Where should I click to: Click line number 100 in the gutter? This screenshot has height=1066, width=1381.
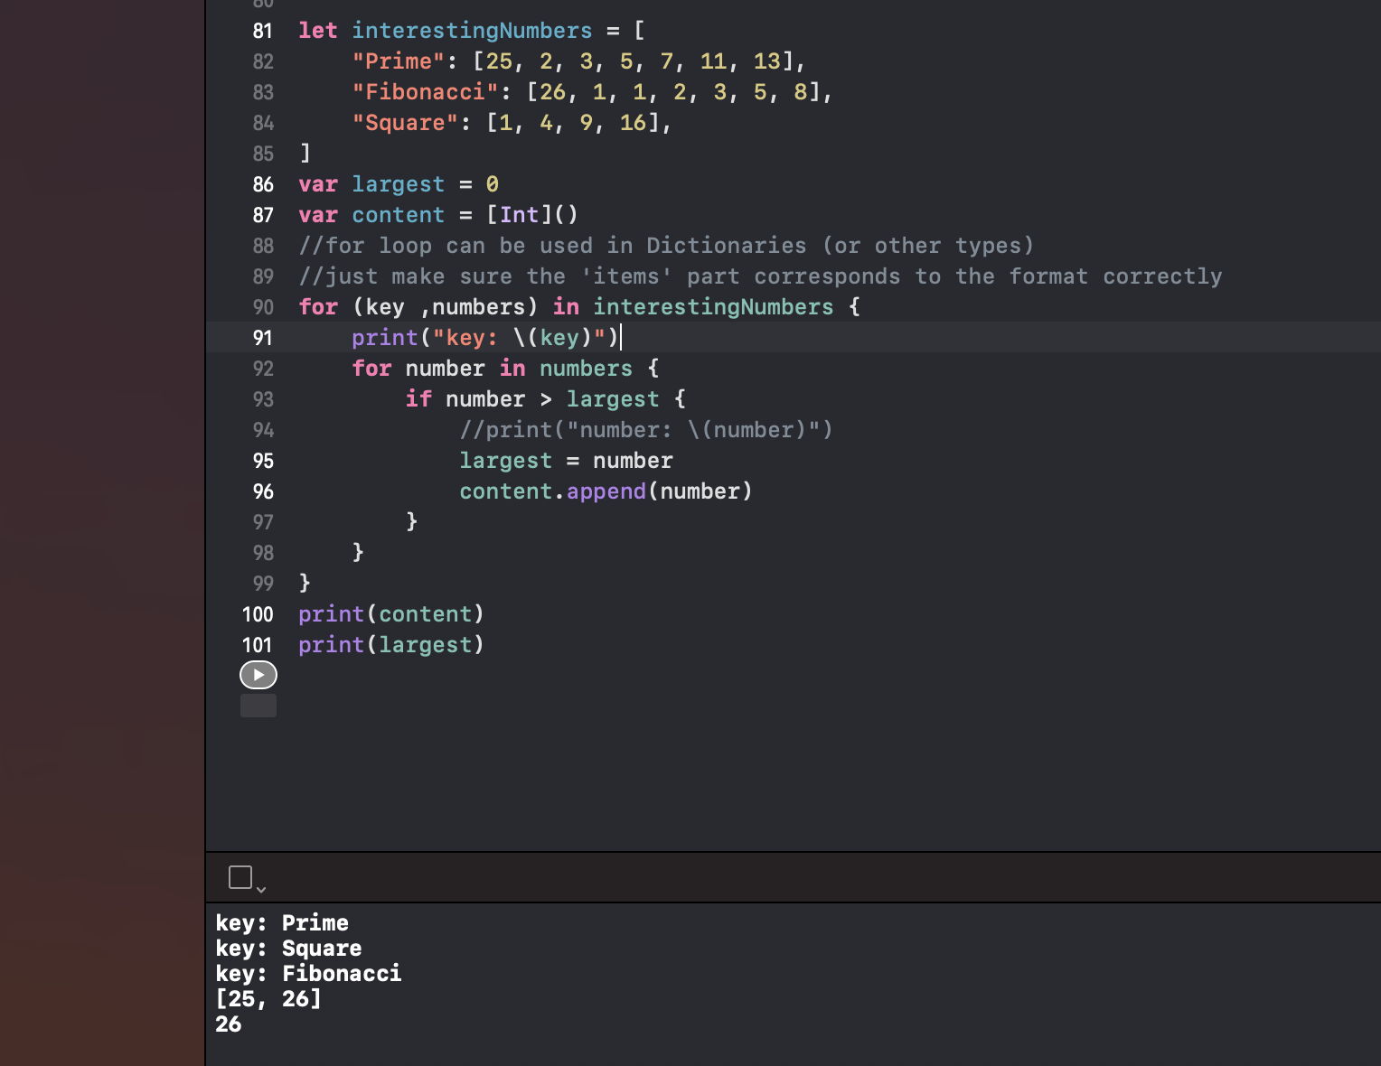(258, 614)
